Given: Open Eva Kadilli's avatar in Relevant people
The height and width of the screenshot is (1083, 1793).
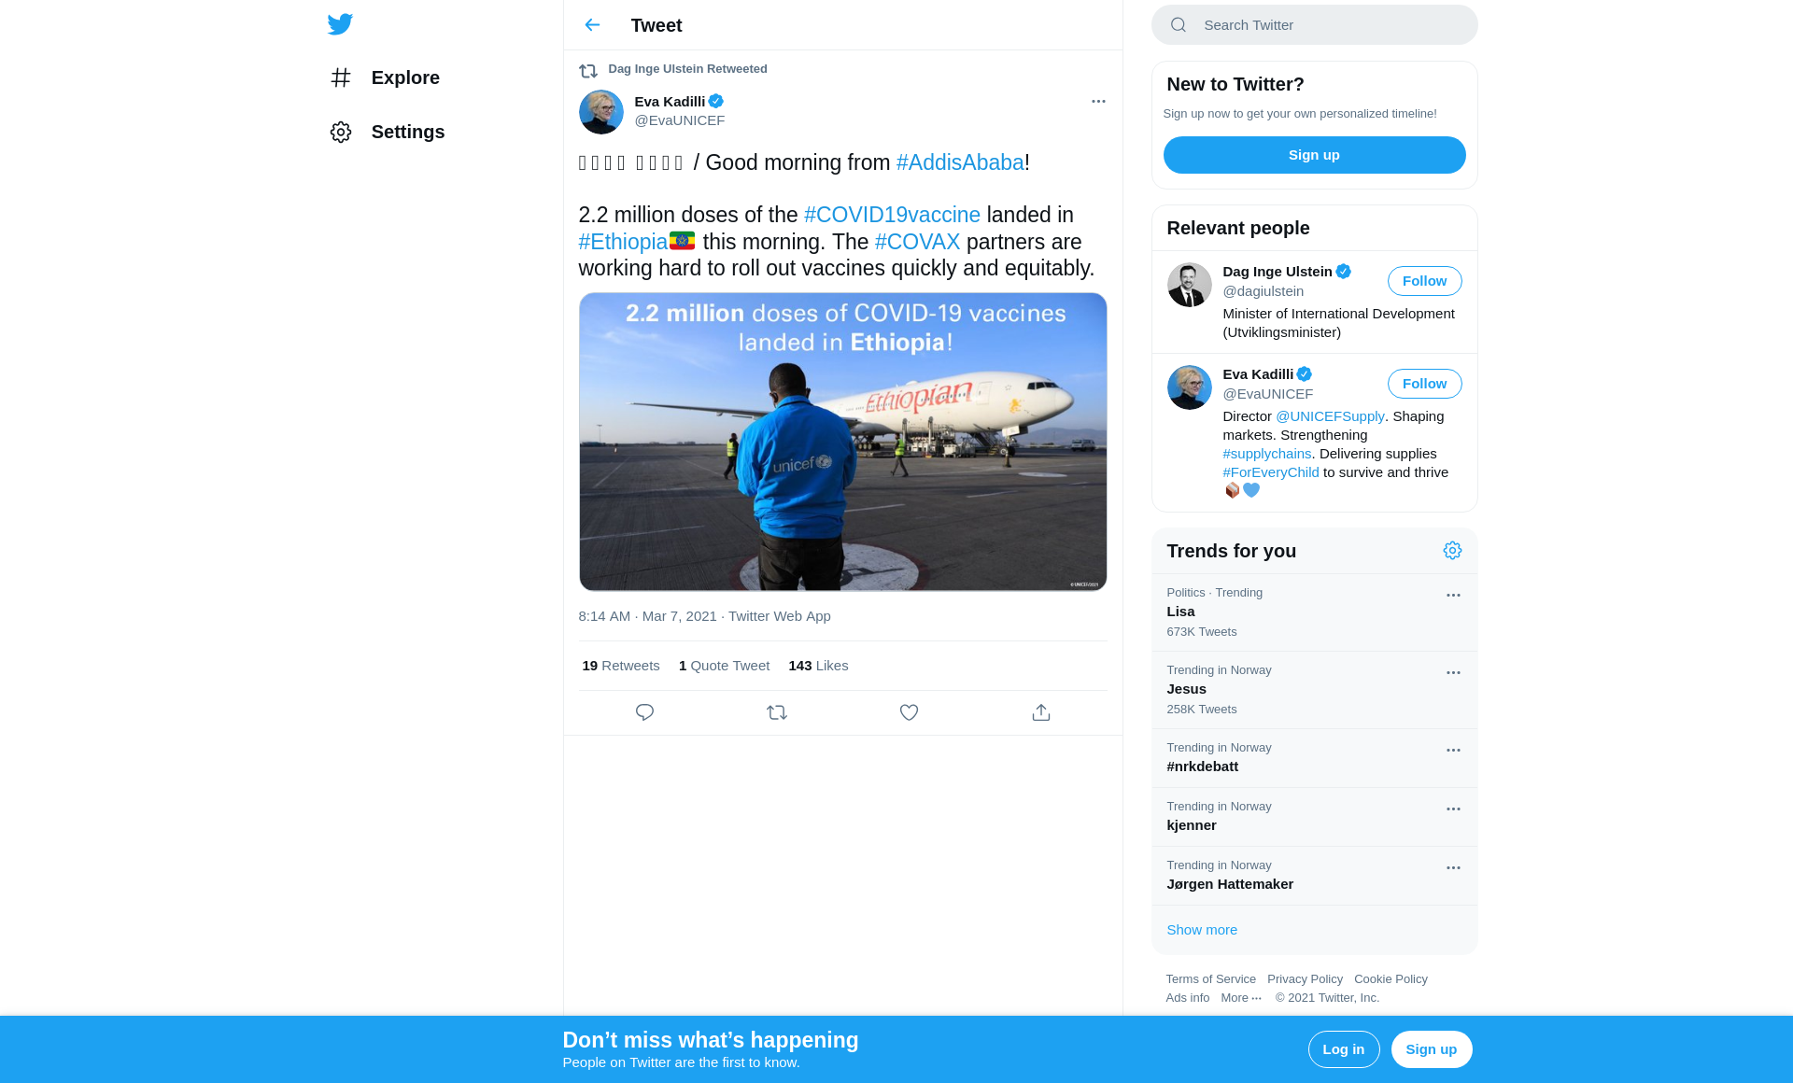Looking at the screenshot, I should pos(1190,387).
